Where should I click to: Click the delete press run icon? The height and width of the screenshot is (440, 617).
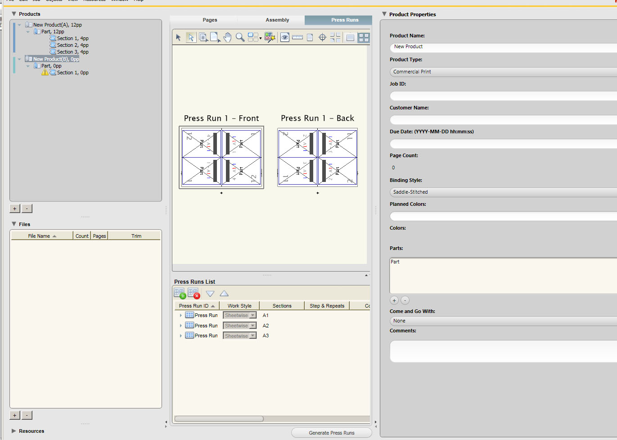click(x=194, y=294)
